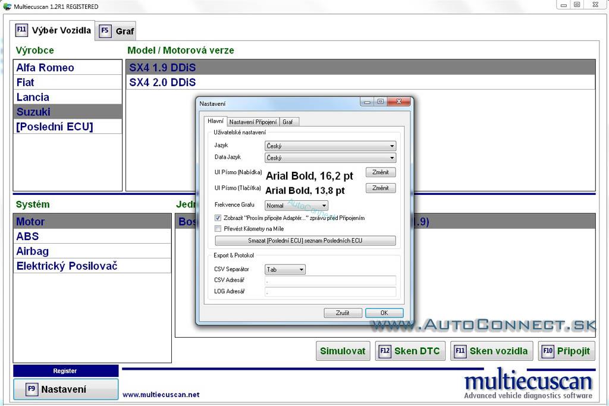The height and width of the screenshot is (406, 609).
Task: Click the F10 key icon on Připojit
Action: pyautogui.click(x=548, y=351)
